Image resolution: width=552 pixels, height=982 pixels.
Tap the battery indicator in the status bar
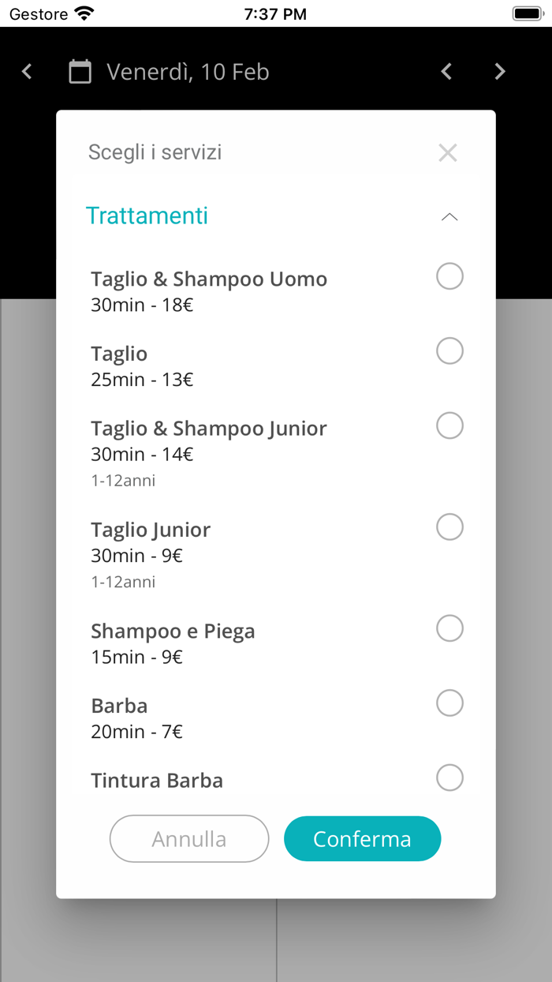click(x=527, y=13)
